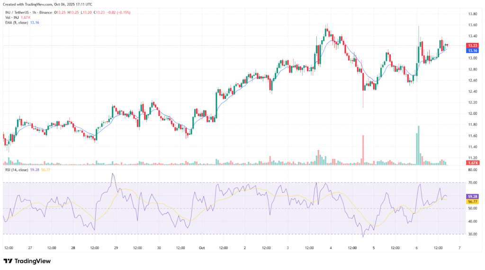This screenshot has height=270, width=485.
Task: Click the blue 13.16 EMA value label
Action: tap(472, 50)
